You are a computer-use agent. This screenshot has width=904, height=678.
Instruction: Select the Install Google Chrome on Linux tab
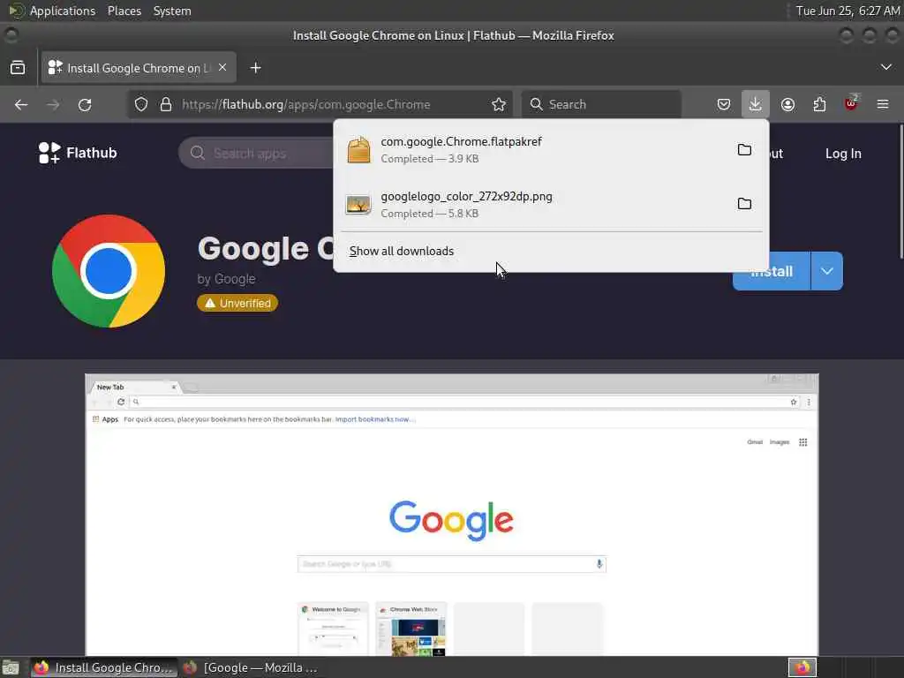pyautogui.click(x=139, y=68)
